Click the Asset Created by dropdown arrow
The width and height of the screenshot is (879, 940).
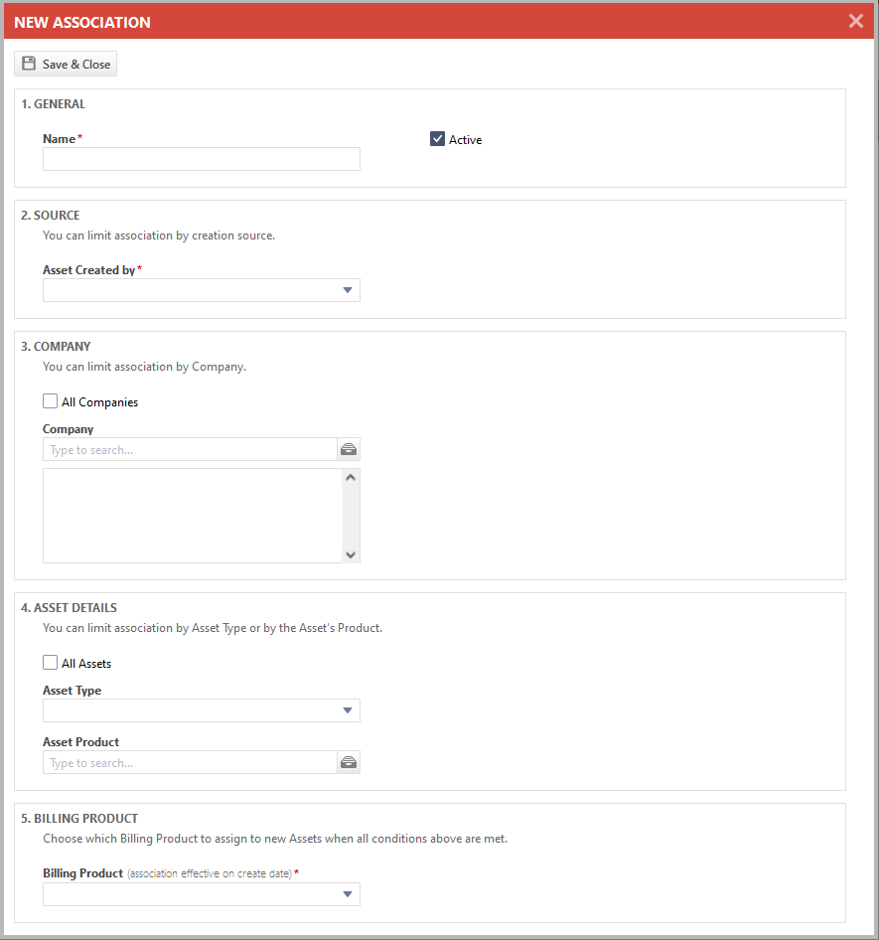(347, 290)
